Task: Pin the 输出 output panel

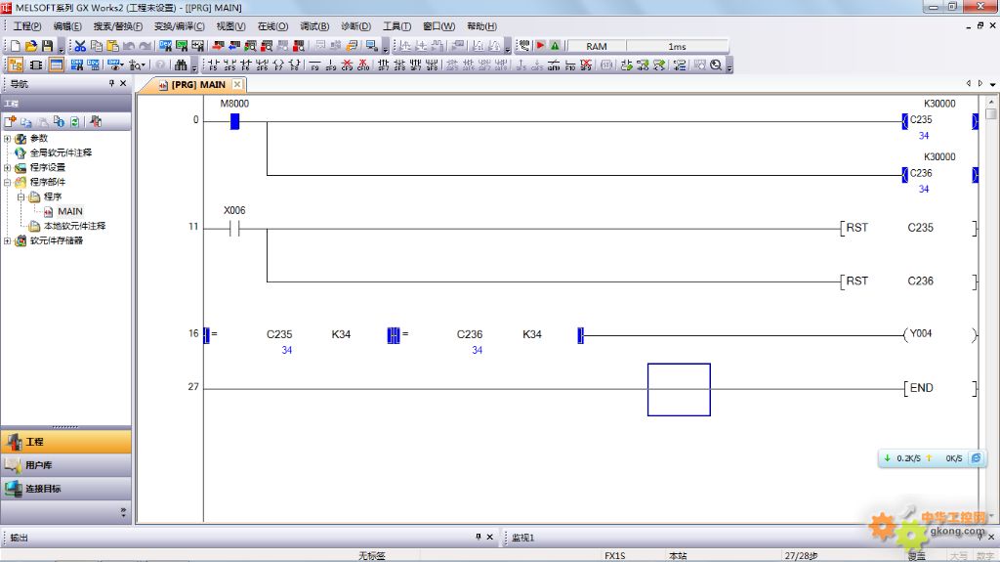Action: point(479,538)
